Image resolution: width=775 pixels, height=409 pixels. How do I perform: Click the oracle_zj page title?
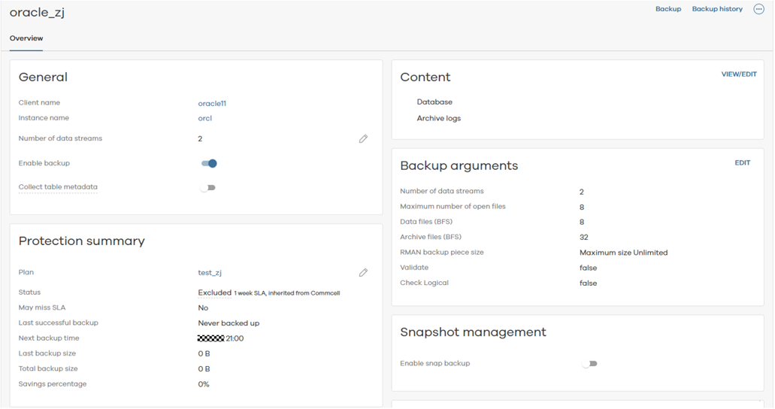coord(38,13)
